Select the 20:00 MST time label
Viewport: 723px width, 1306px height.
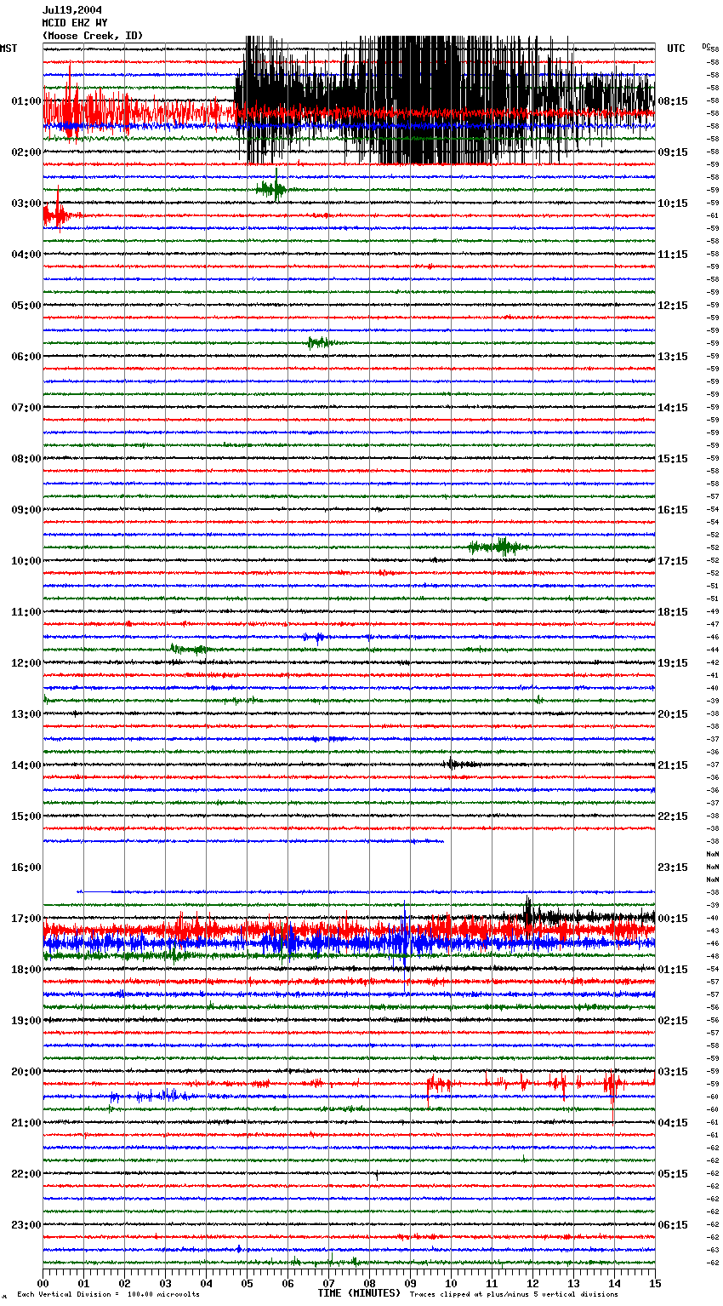[x=26, y=1071]
